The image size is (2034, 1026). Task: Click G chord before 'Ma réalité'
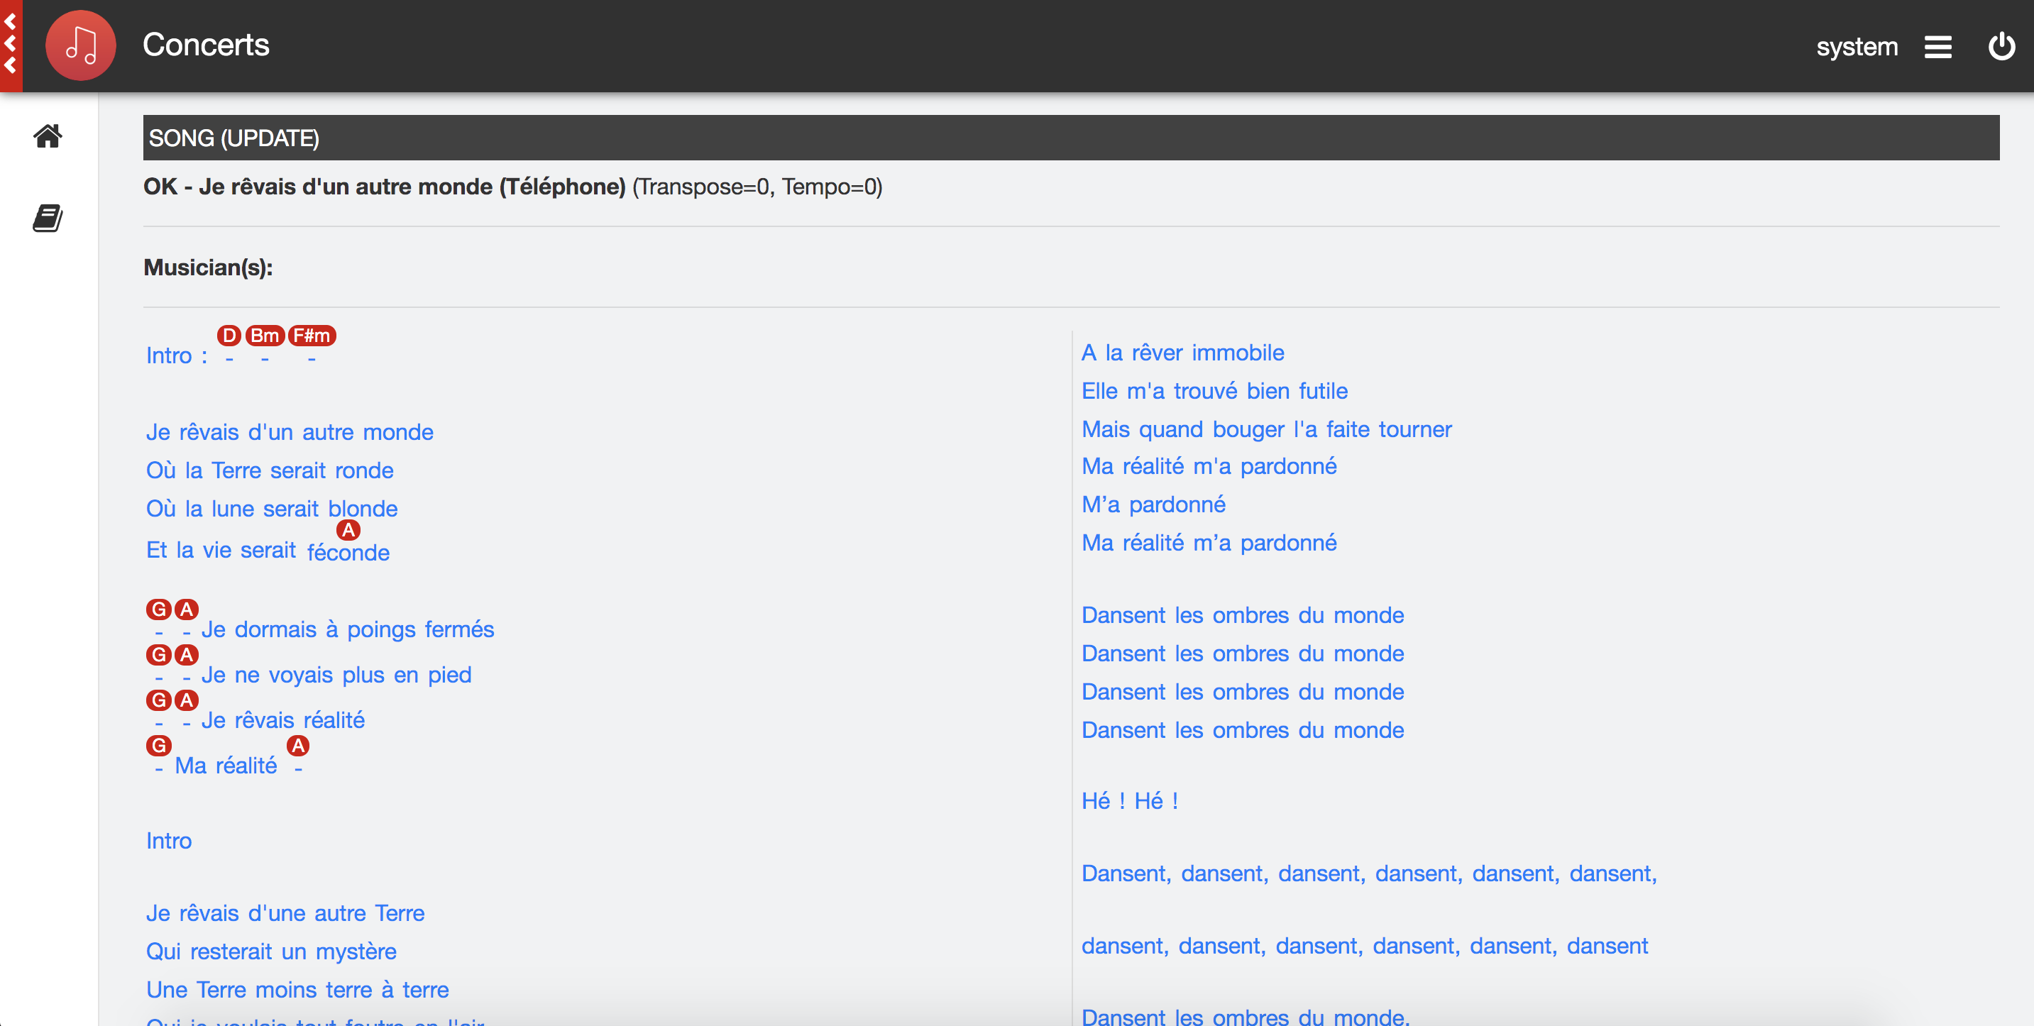pyautogui.click(x=159, y=745)
